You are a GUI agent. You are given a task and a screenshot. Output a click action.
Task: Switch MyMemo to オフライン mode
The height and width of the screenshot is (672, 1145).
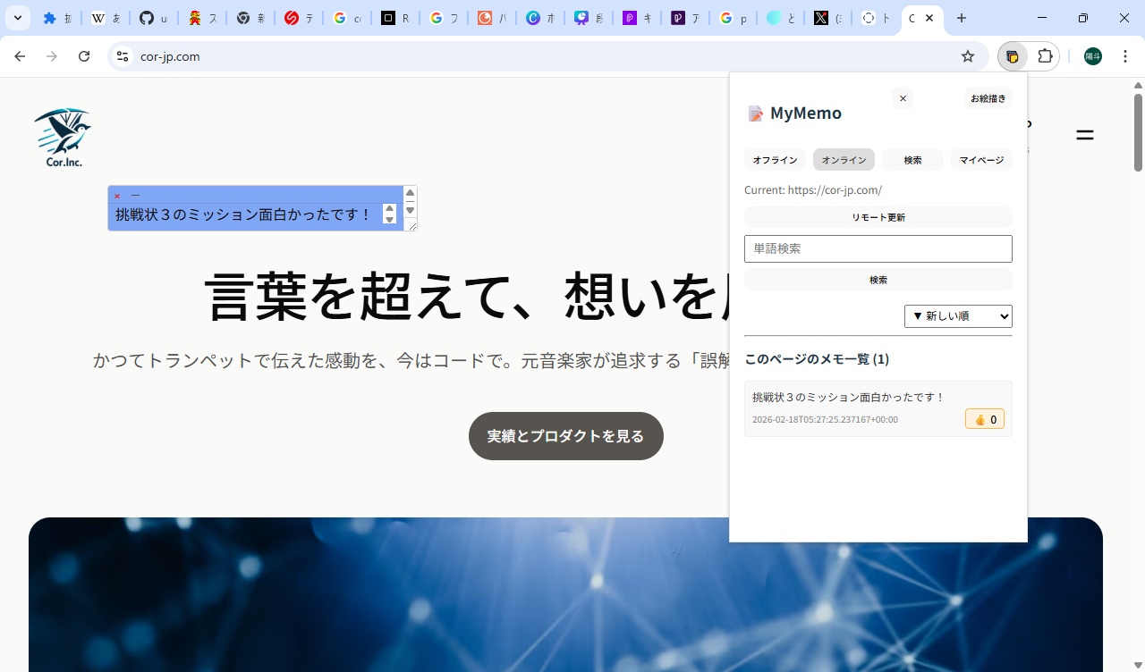775,159
